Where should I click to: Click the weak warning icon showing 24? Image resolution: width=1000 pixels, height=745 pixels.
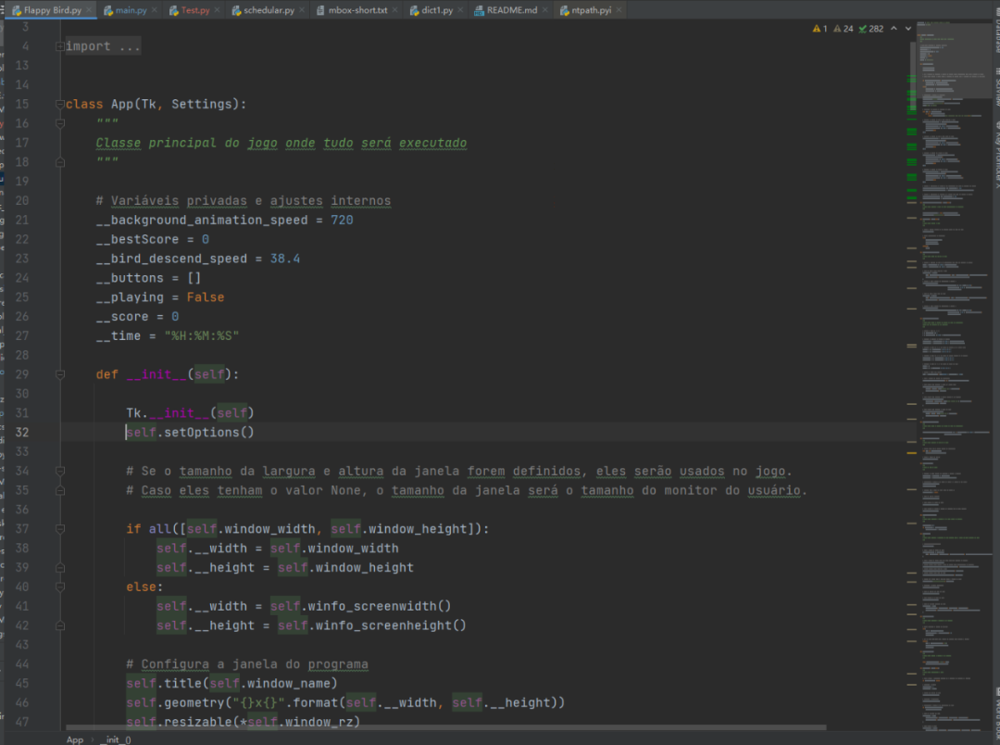click(x=844, y=29)
